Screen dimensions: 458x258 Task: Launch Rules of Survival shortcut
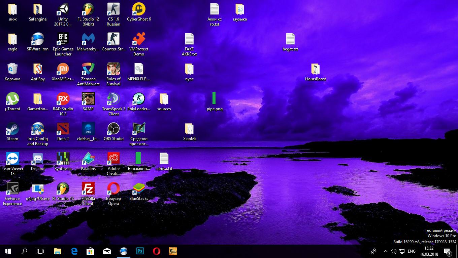113,75
